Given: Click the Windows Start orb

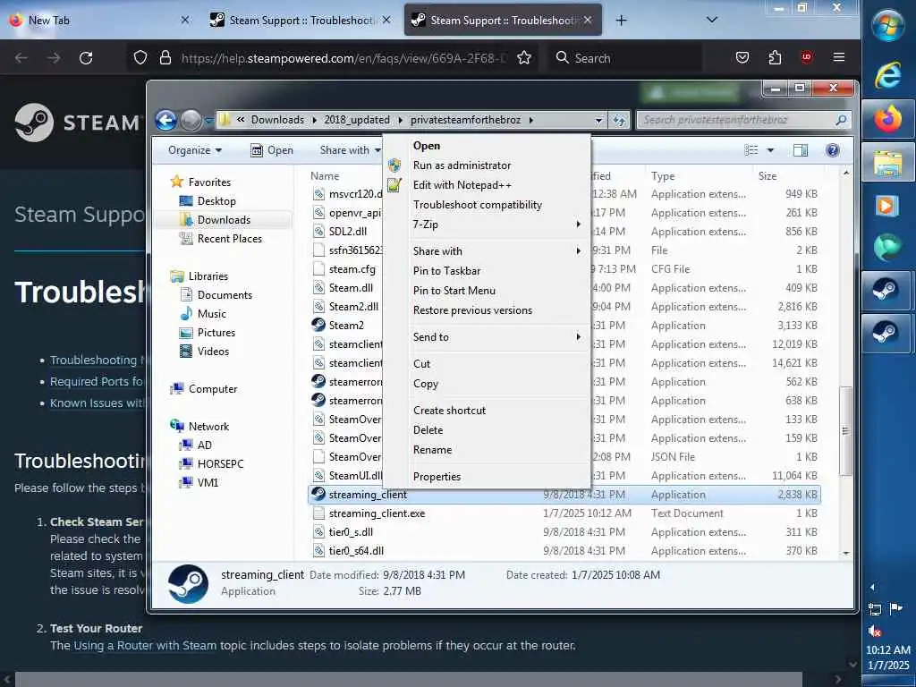Looking at the screenshot, I should [888, 26].
